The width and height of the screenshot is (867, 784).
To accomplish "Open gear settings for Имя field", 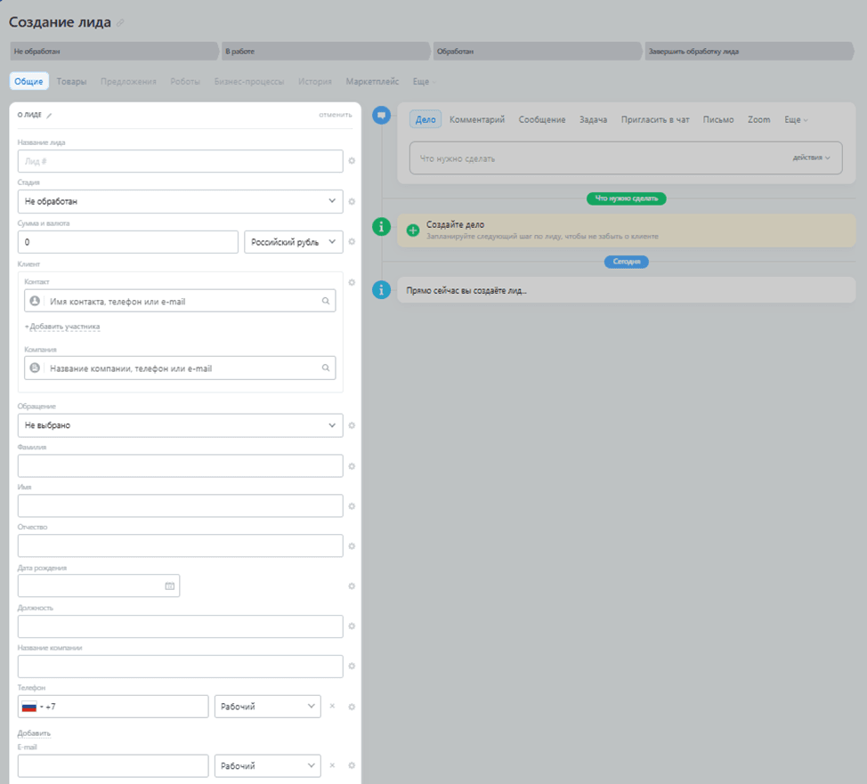I will click(x=352, y=506).
